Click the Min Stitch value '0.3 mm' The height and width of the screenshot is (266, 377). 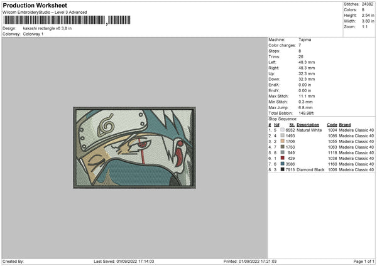click(305, 102)
